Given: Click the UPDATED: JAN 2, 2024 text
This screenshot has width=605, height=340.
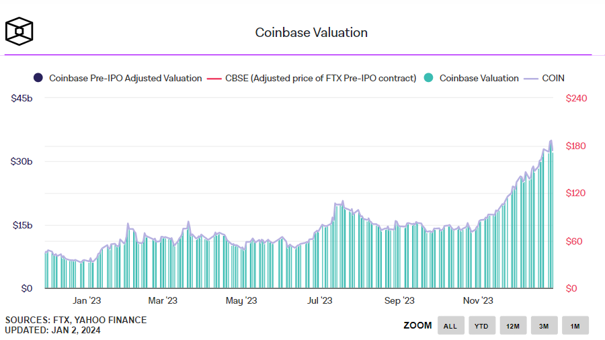Looking at the screenshot, I should pyautogui.click(x=52, y=331).
